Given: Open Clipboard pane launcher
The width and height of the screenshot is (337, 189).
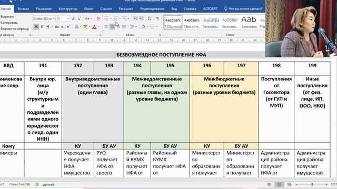Looking at the screenshot, I should coord(30,35).
